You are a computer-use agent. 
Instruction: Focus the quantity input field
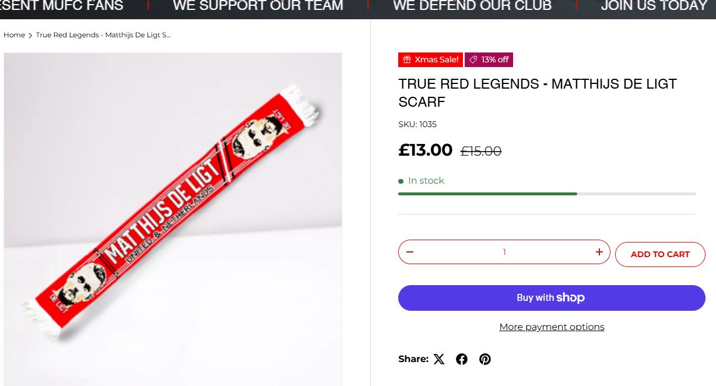coord(504,252)
